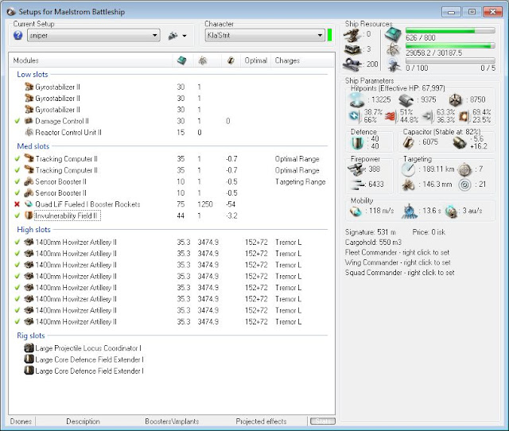Click the turret hardpoints icon in Ship Resources
The image size is (509, 431).
352,35
